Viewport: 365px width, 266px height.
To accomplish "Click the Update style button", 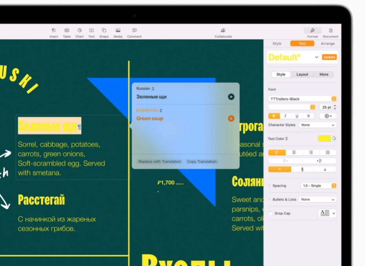I will pyautogui.click(x=329, y=57).
